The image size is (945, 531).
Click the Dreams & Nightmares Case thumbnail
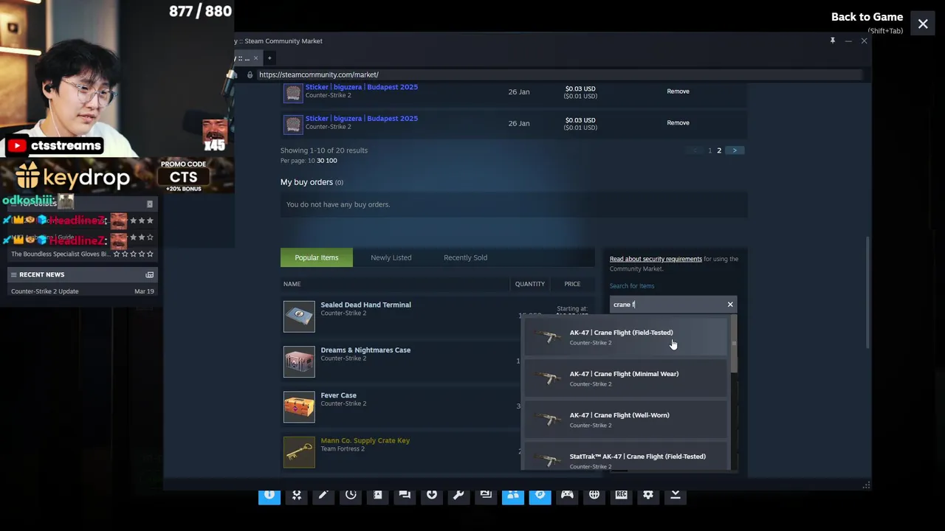pyautogui.click(x=299, y=361)
